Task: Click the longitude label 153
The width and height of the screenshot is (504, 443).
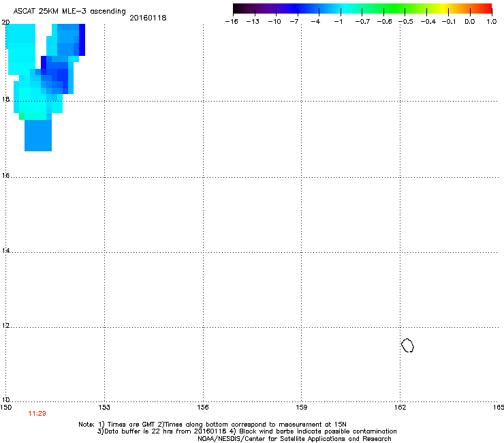Action: point(104,408)
